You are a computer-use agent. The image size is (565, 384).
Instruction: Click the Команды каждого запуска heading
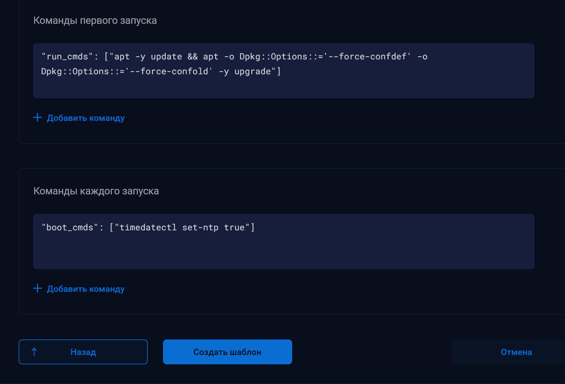pyautogui.click(x=96, y=191)
